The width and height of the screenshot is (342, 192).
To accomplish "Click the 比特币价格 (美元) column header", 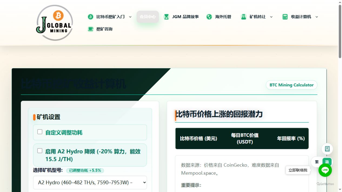I will 198,138.
